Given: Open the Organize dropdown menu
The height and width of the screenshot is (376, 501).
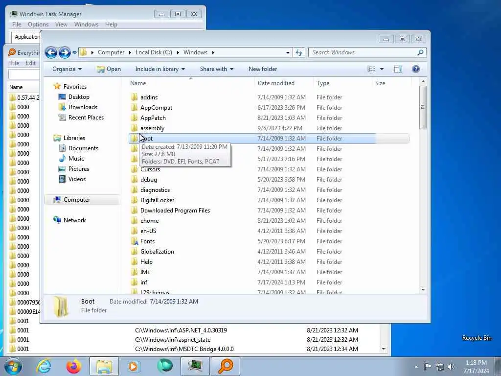Looking at the screenshot, I should point(67,69).
